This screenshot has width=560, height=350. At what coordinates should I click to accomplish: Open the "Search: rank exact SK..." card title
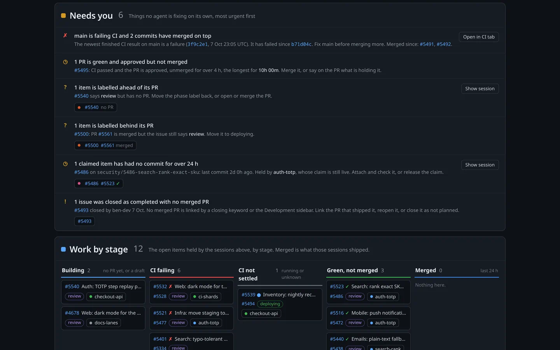pyautogui.click(x=378, y=287)
